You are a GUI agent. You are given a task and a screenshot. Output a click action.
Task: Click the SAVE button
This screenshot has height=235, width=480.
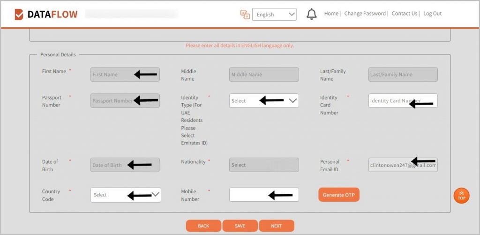tap(240, 226)
